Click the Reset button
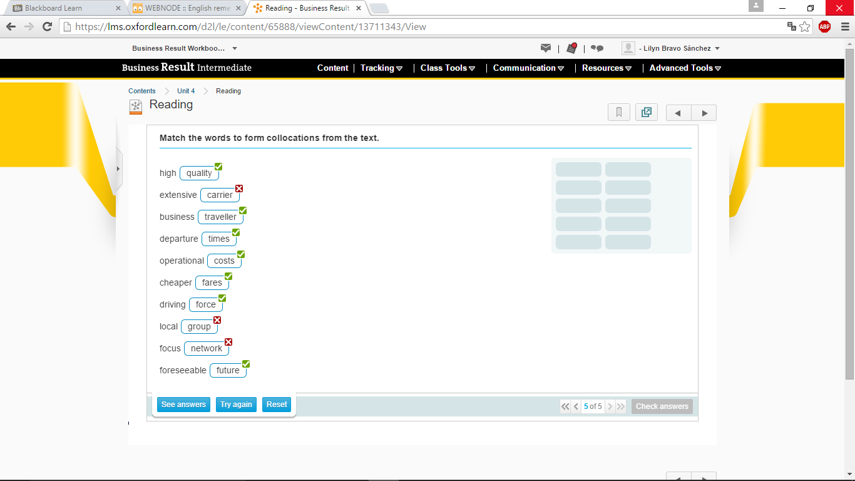This screenshot has height=481, width=855. click(277, 405)
